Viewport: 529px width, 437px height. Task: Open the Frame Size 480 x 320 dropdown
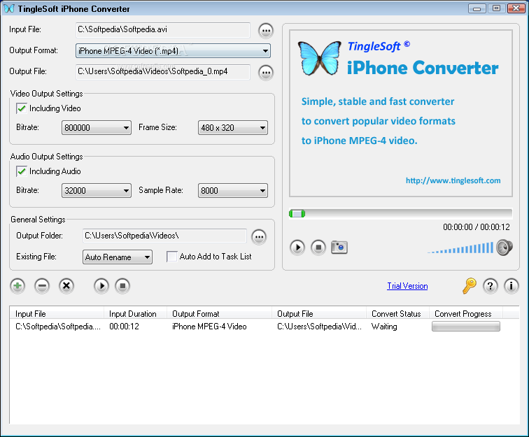(x=233, y=128)
